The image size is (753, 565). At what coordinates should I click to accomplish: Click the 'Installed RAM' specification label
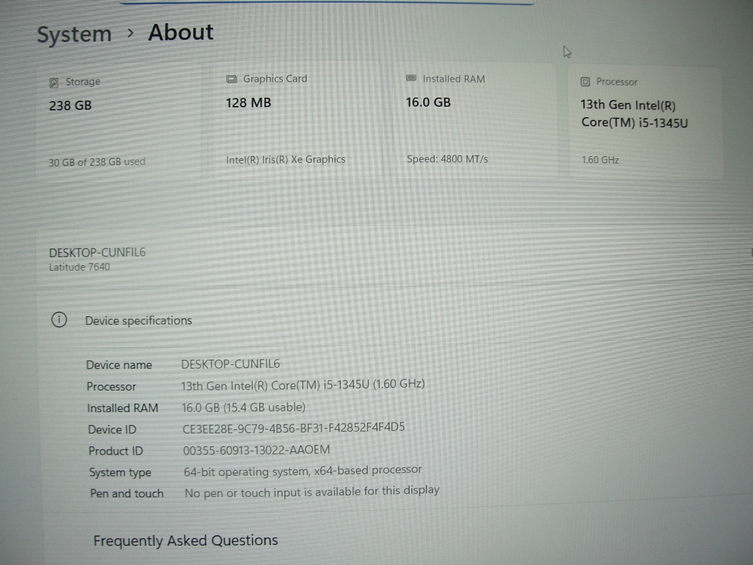coord(122,408)
